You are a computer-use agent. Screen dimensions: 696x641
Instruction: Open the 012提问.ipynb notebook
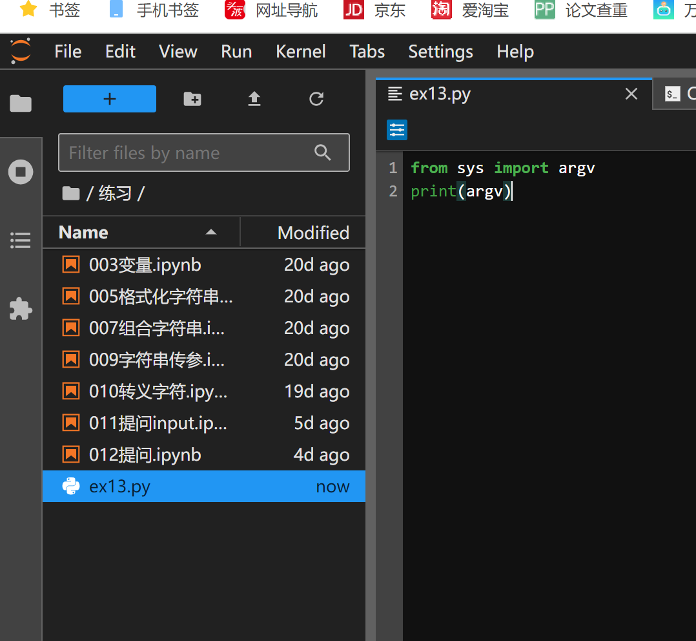click(145, 455)
